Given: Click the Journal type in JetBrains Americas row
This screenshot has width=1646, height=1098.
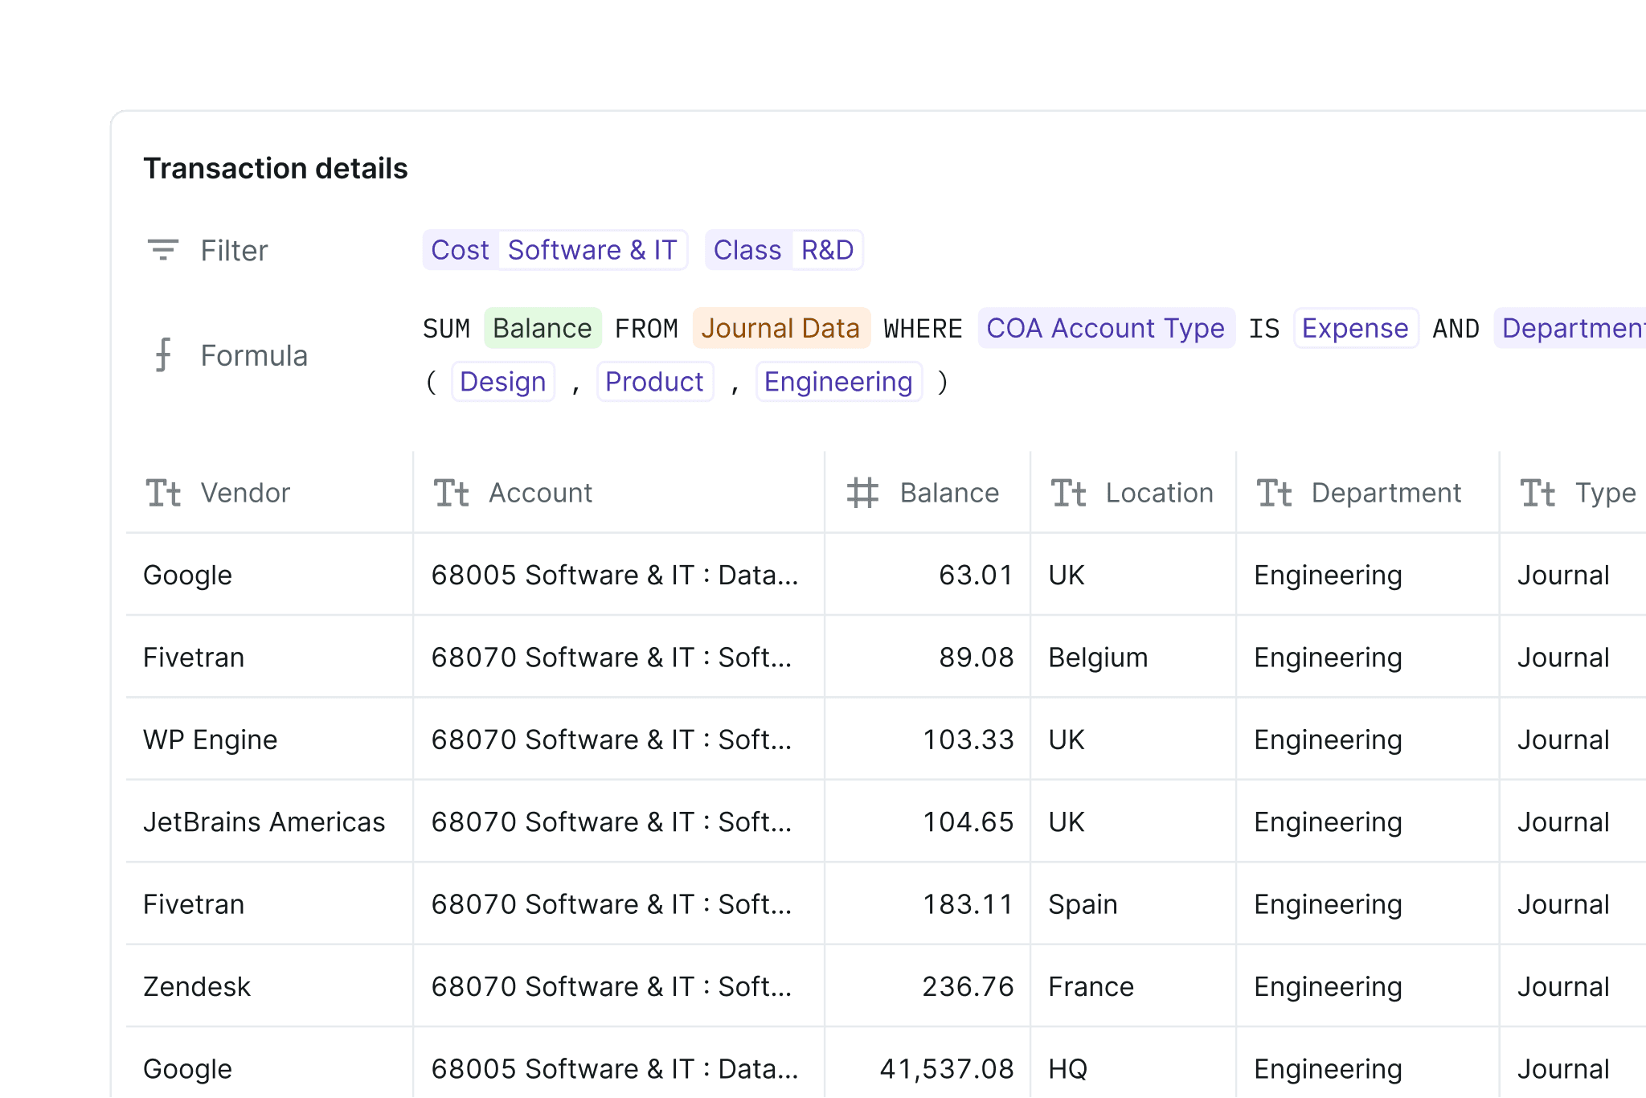Looking at the screenshot, I should 1574,821.
